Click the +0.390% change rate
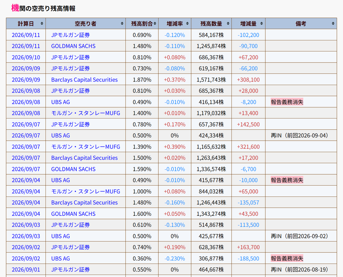Screen dimensions: 343x277 pos(175,147)
